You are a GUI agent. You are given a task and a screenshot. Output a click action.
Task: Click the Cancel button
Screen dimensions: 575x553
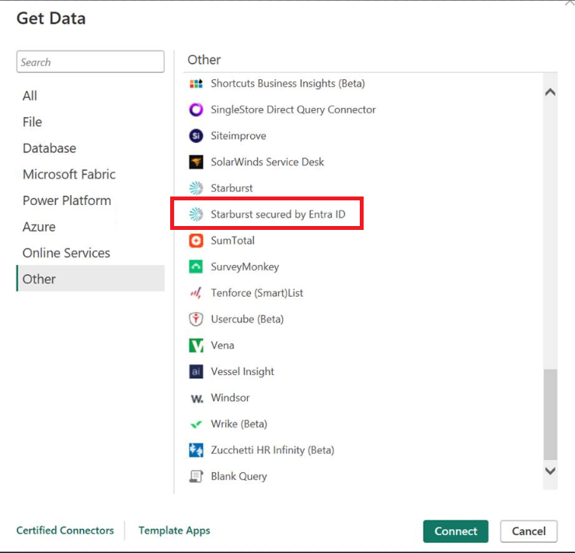pyautogui.click(x=529, y=531)
